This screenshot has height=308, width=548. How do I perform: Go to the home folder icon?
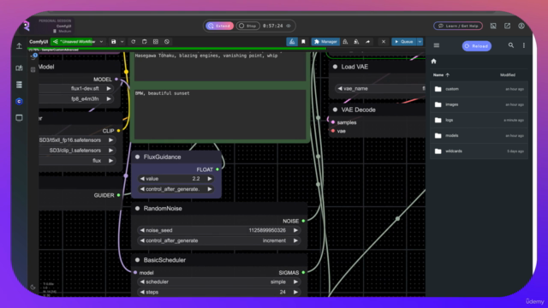coord(434,61)
